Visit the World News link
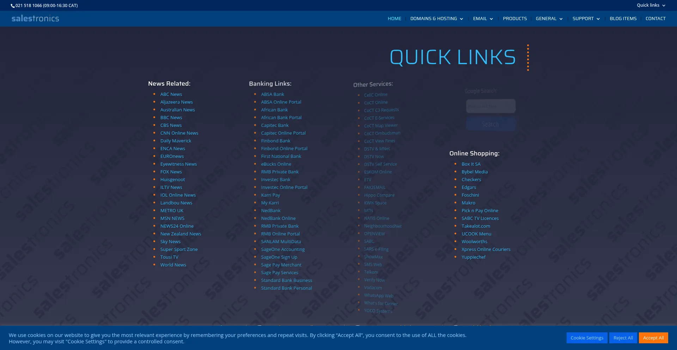The height and width of the screenshot is (350, 677). click(173, 265)
